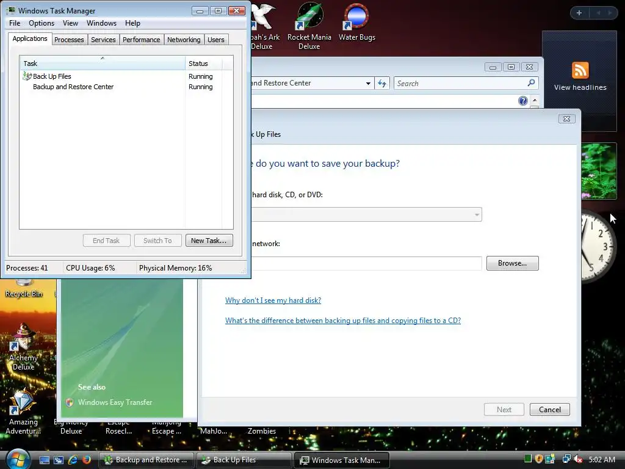Image resolution: width=625 pixels, height=469 pixels.
Task: Click the clock gadget in the sidebar
Action: pyautogui.click(x=599, y=247)
